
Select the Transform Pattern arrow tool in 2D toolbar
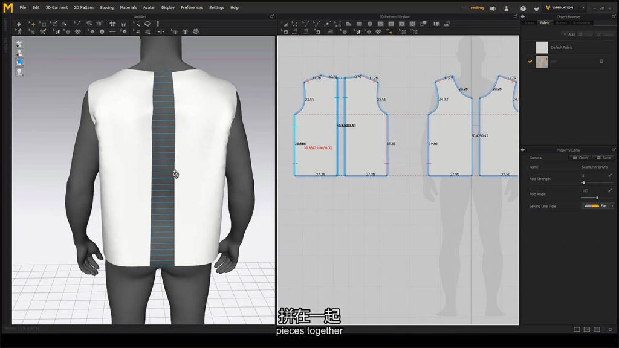point(285,24)
